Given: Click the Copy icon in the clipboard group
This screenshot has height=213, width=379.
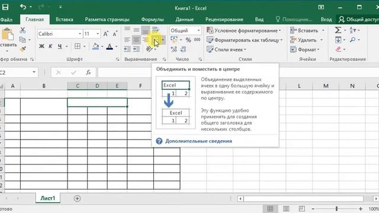Looking at the screenshot, I should coord(23,40).
